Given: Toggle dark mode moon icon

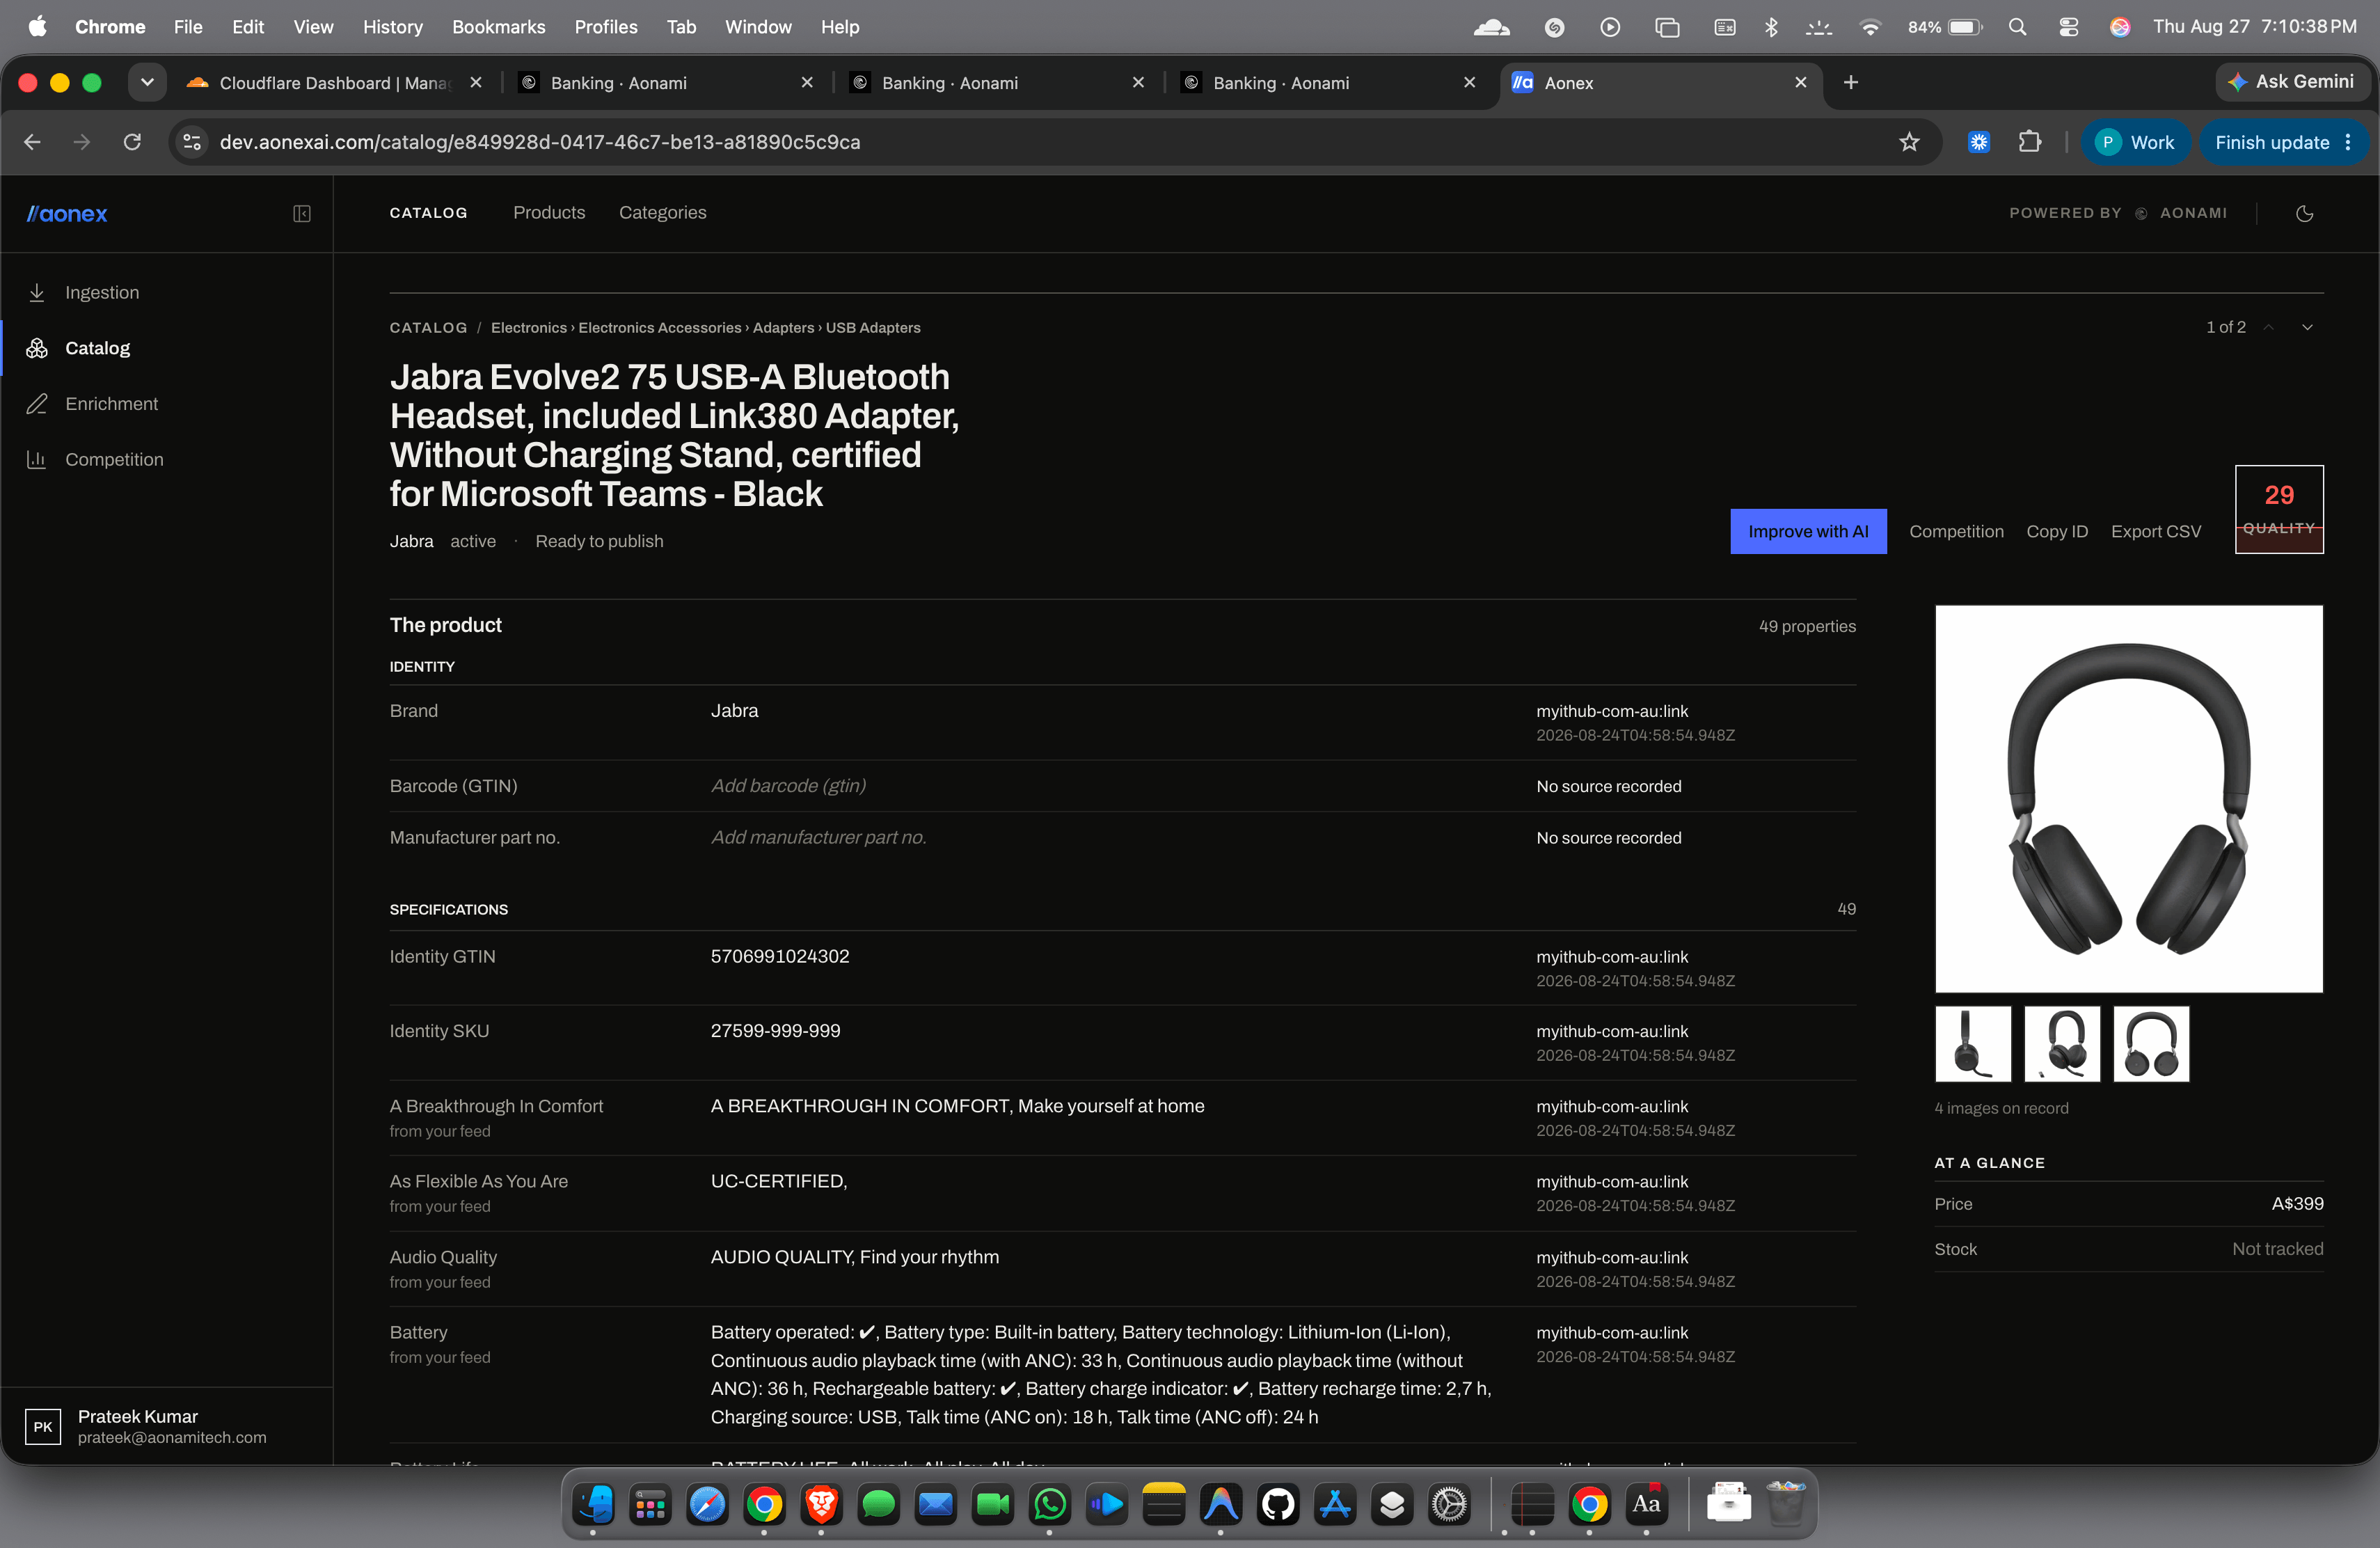Looking at the screenshot, I should [2304, 213].
